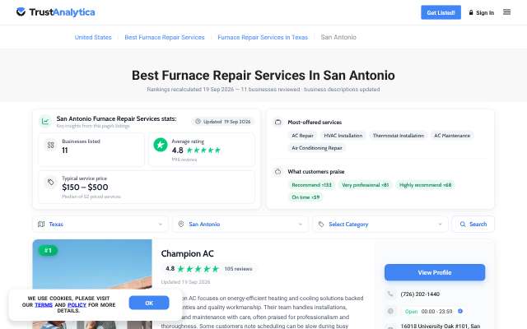The width and height of the screenshot is (527, 329).
Task: Go to United States breadcrumb
Action: coord(93,37)
